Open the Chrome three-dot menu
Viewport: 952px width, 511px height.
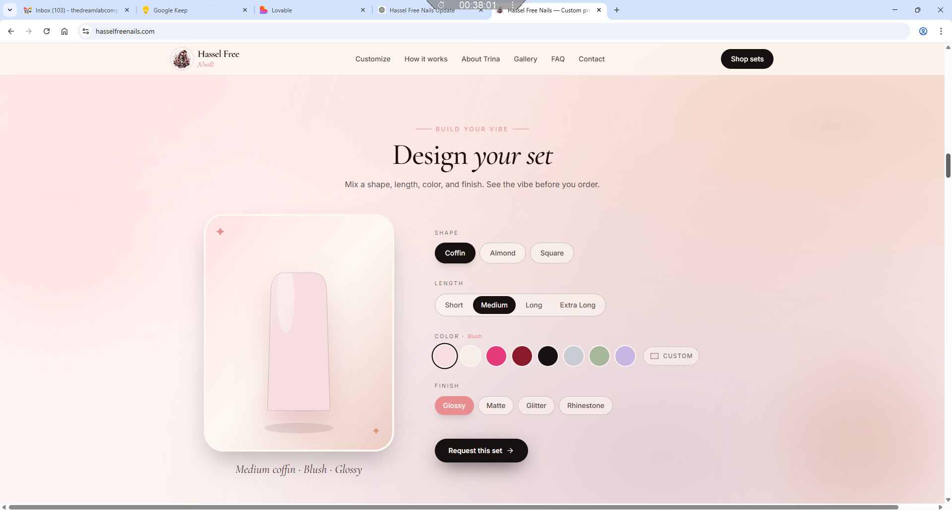941,31
